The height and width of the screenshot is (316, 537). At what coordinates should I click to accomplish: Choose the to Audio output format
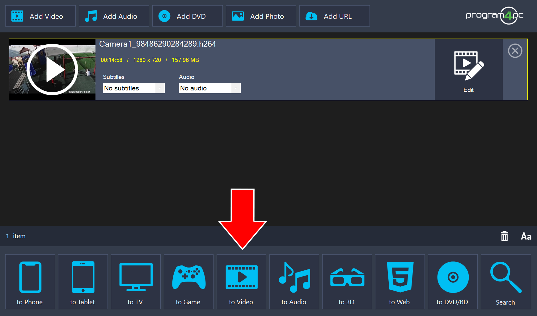pyautogui.click(x=294, y=282)
